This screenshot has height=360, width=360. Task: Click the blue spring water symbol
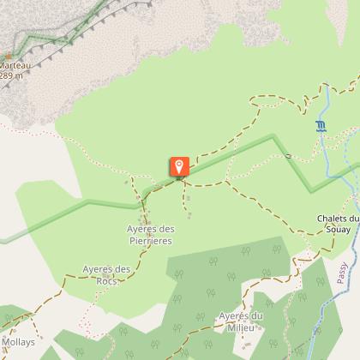point(321,126)
